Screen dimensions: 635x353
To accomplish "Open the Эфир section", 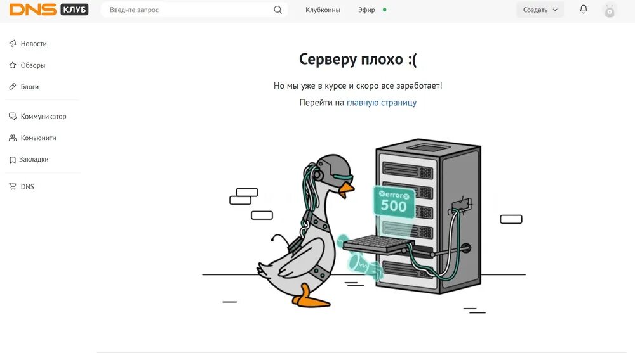I will point(366,10).
